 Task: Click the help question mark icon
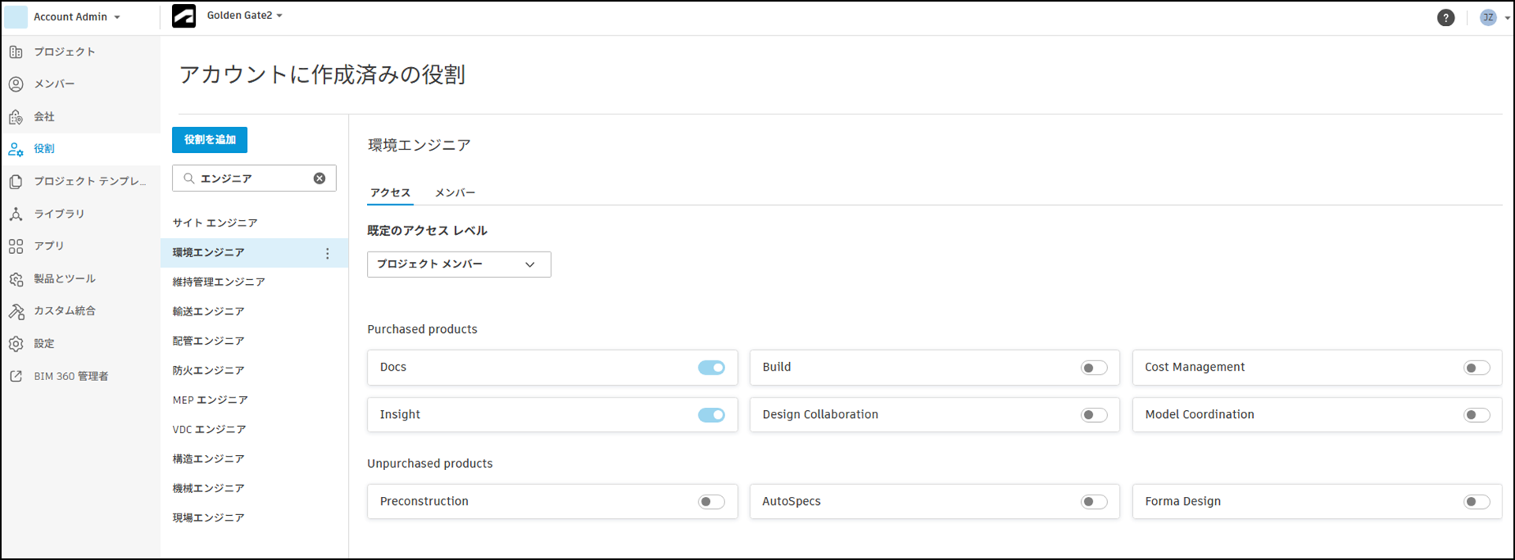pyautogui.click(x=1446, y=17)
